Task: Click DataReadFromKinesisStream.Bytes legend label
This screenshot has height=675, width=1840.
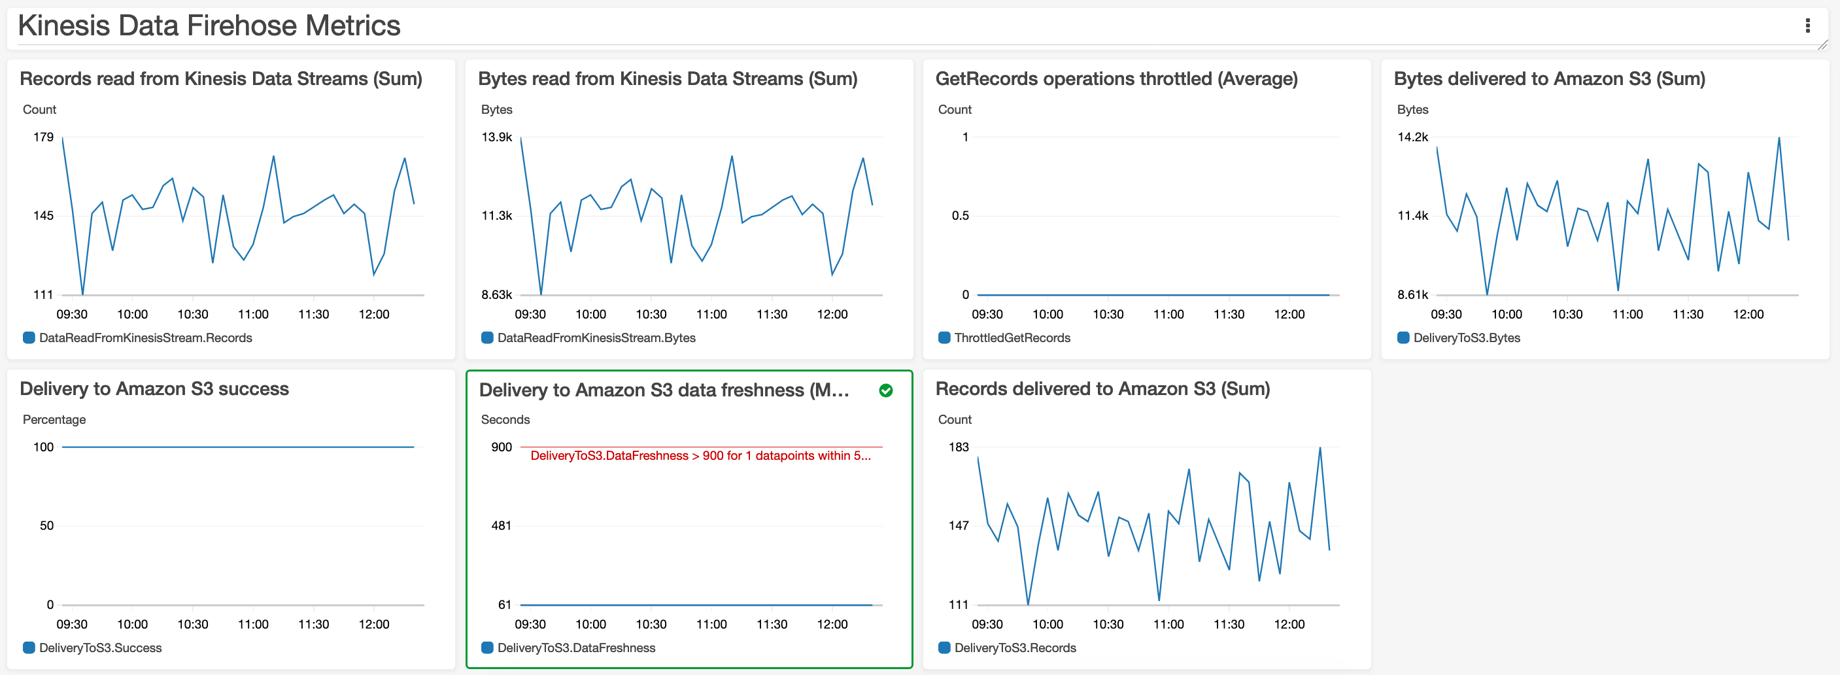Action: coord(596,338)
